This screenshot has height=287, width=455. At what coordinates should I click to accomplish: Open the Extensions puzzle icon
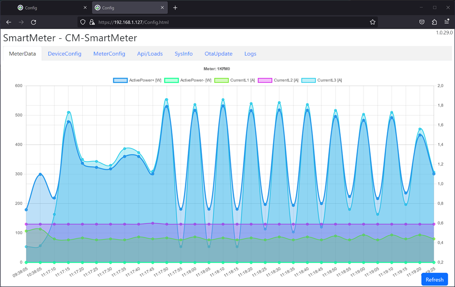[x=434, y=22]
